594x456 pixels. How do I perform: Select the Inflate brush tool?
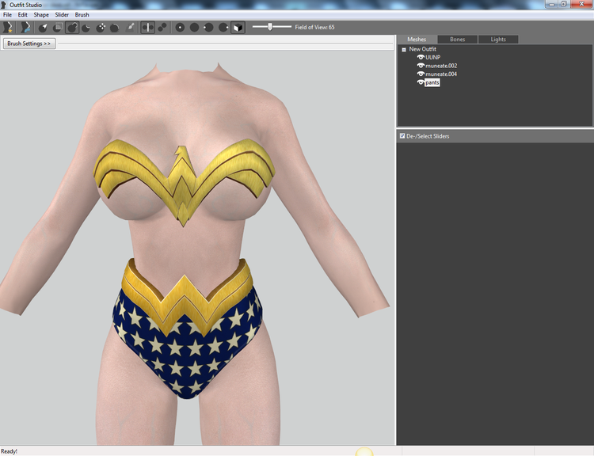tap(72, 27)
